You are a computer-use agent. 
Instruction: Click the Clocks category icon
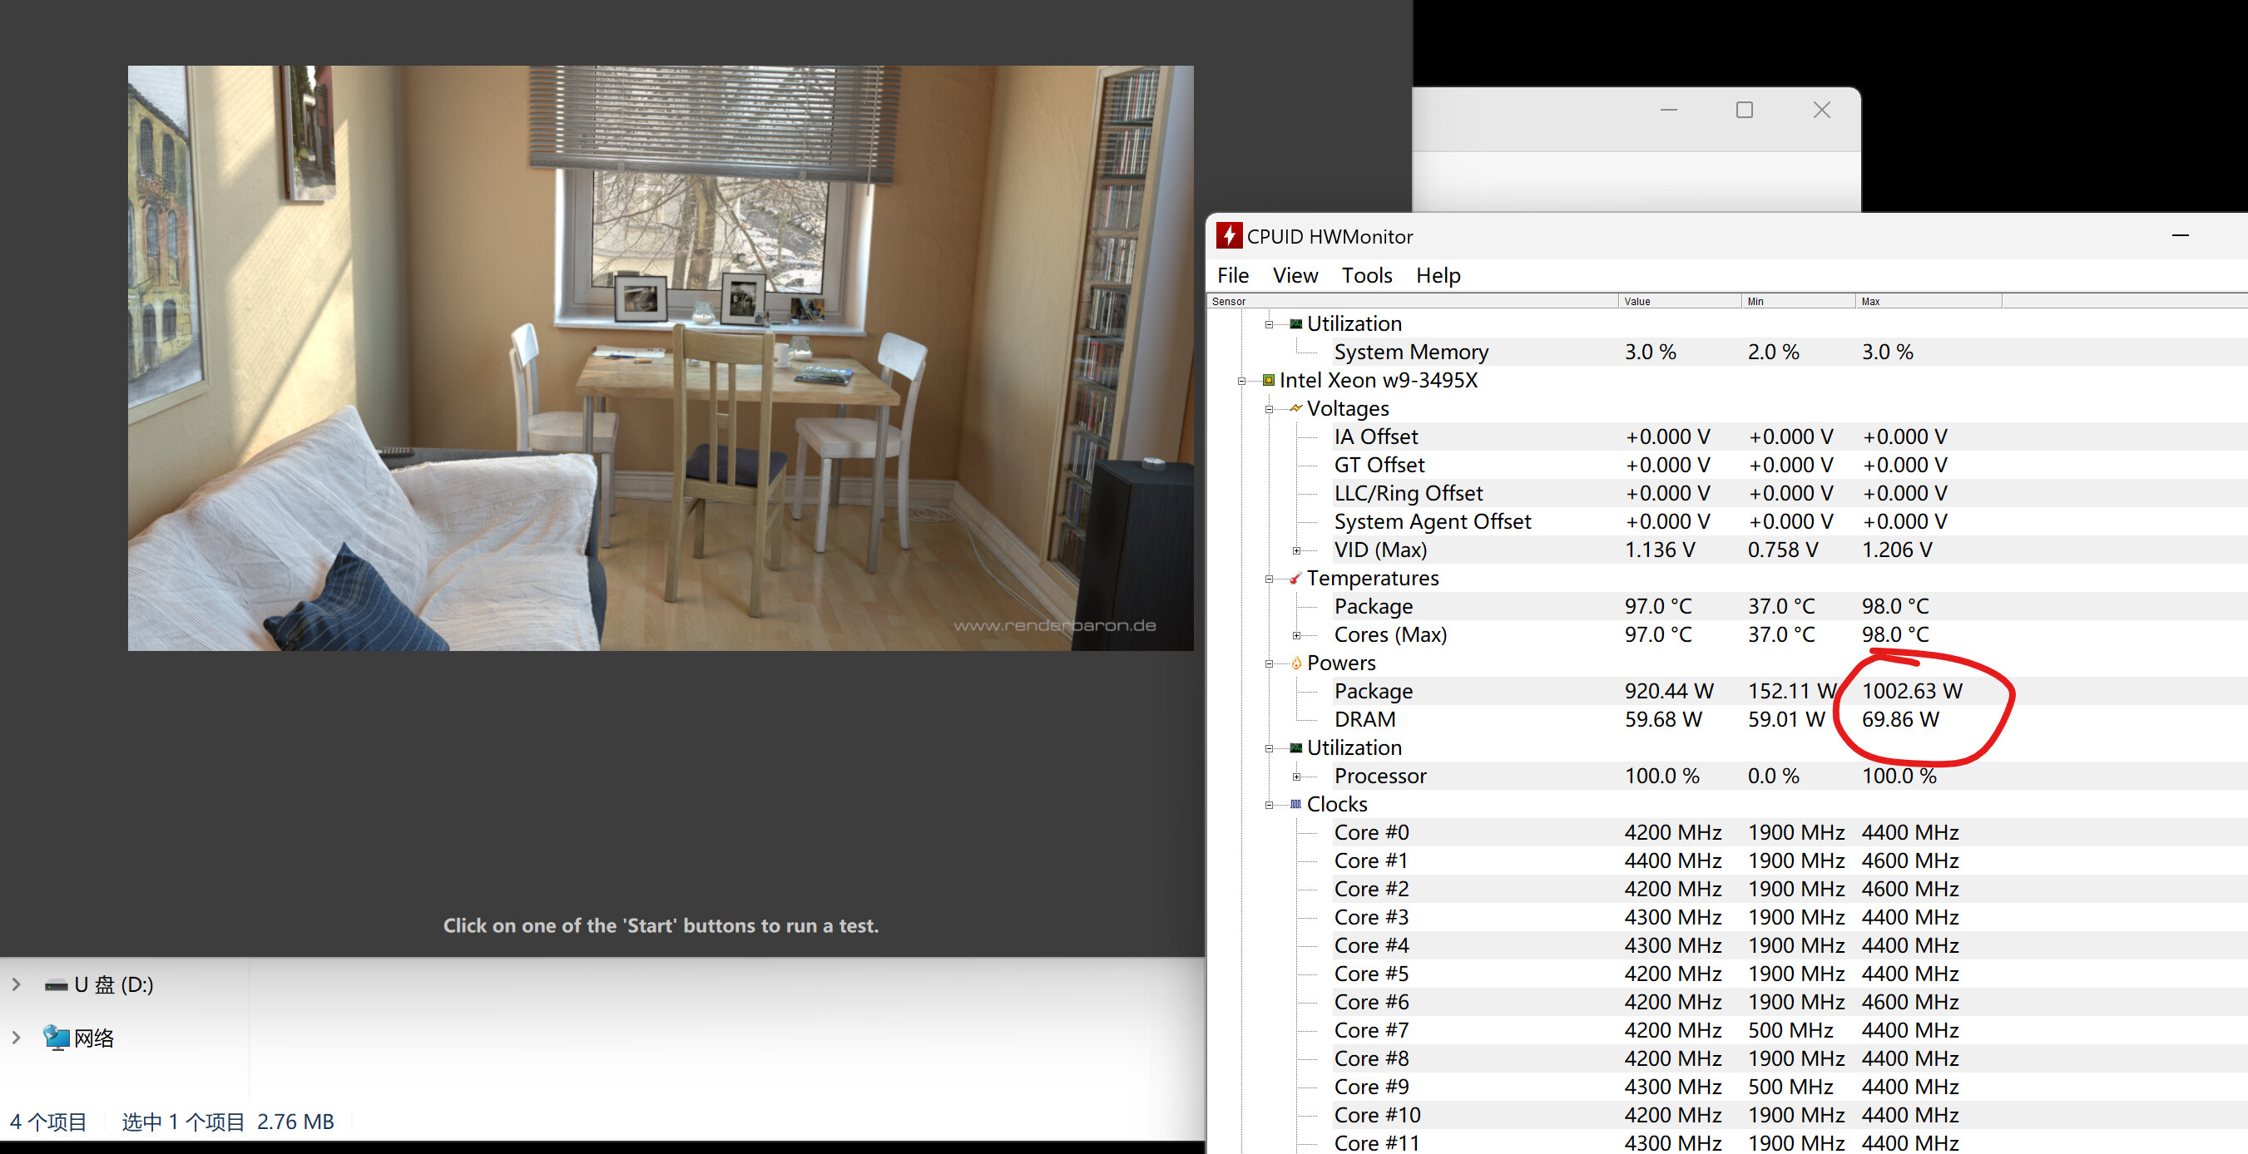(1296, 804)
